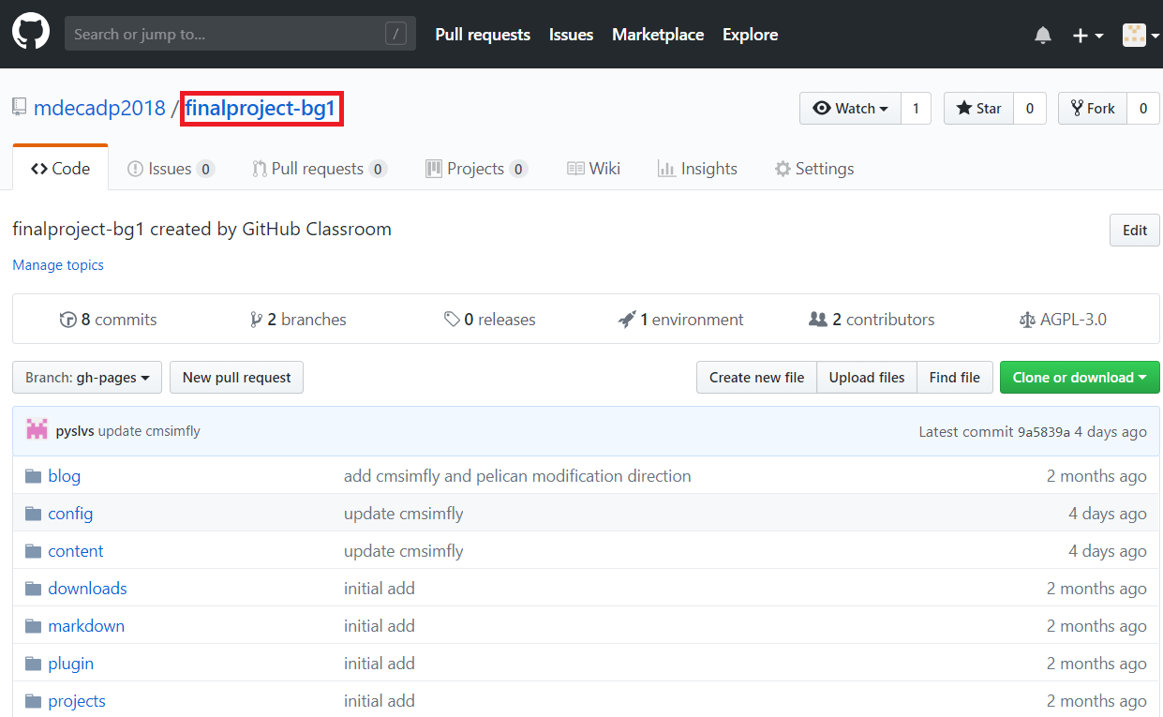Image resolution: width=1163 pixels, height=717 pixels.
Task: Click New pull request button
Action: tap(236, 377)
